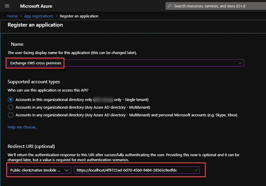The width and height of the screenshot is (266, 186).
Task: Click the green checkmark in Redirect URI field
Action: click(x=196, y=170)
